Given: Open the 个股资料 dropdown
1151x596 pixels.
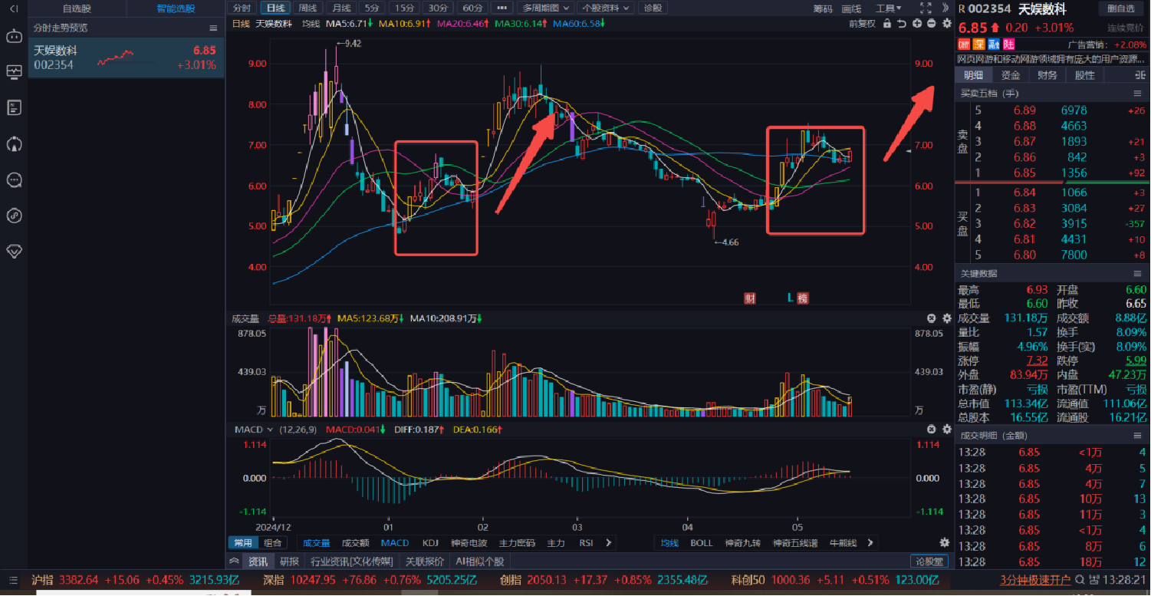Looking at the screenshot, I should coord(606,8).
